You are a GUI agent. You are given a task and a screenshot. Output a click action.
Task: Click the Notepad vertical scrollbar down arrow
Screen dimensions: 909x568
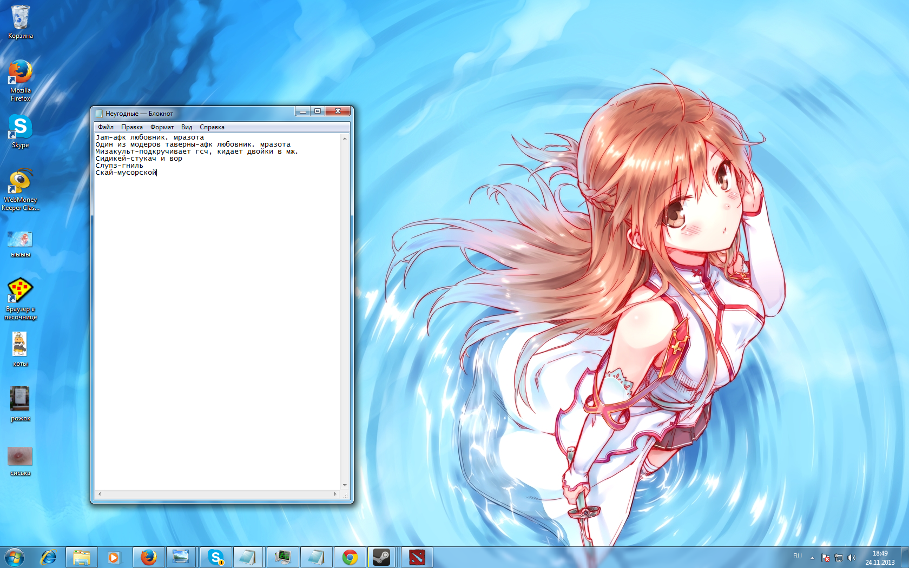click(345, 485)
